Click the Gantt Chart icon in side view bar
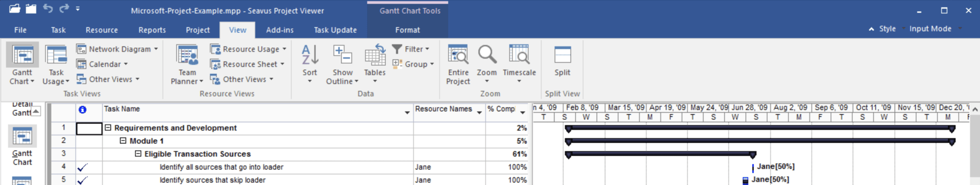This screenshot has height=185, width=980. 22,136
